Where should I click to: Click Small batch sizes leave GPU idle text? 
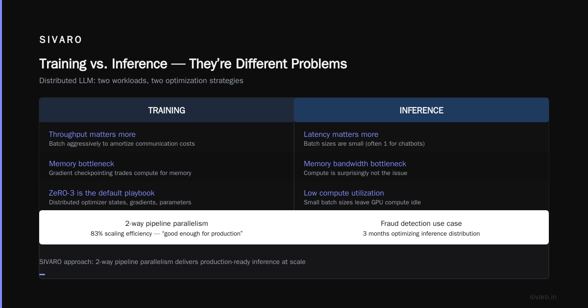362,202
